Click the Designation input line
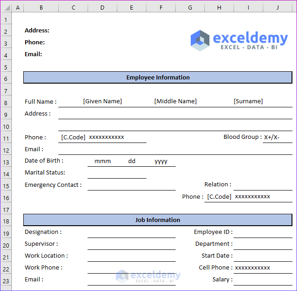297x291 pixels. pyautogui.click(x=131, y=232)
